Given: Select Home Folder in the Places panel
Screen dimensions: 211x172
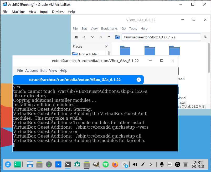Looking at the screenshot, I should click(89, 54).
